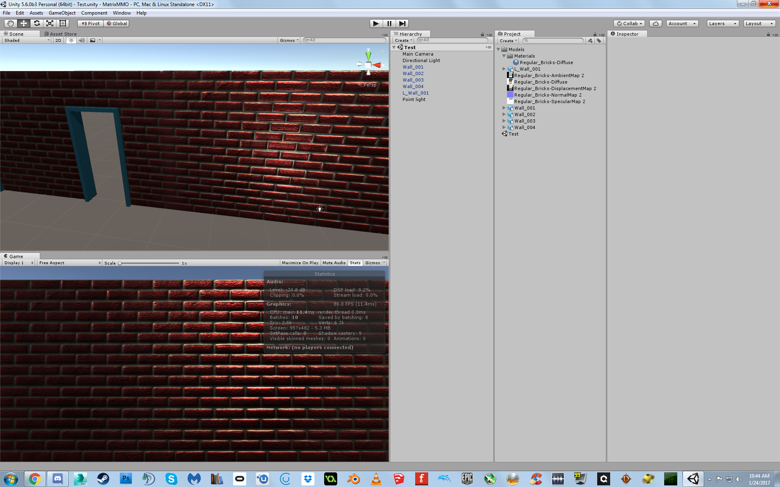
Task: Open the cloud Services icon
Action: click(655, 24)
